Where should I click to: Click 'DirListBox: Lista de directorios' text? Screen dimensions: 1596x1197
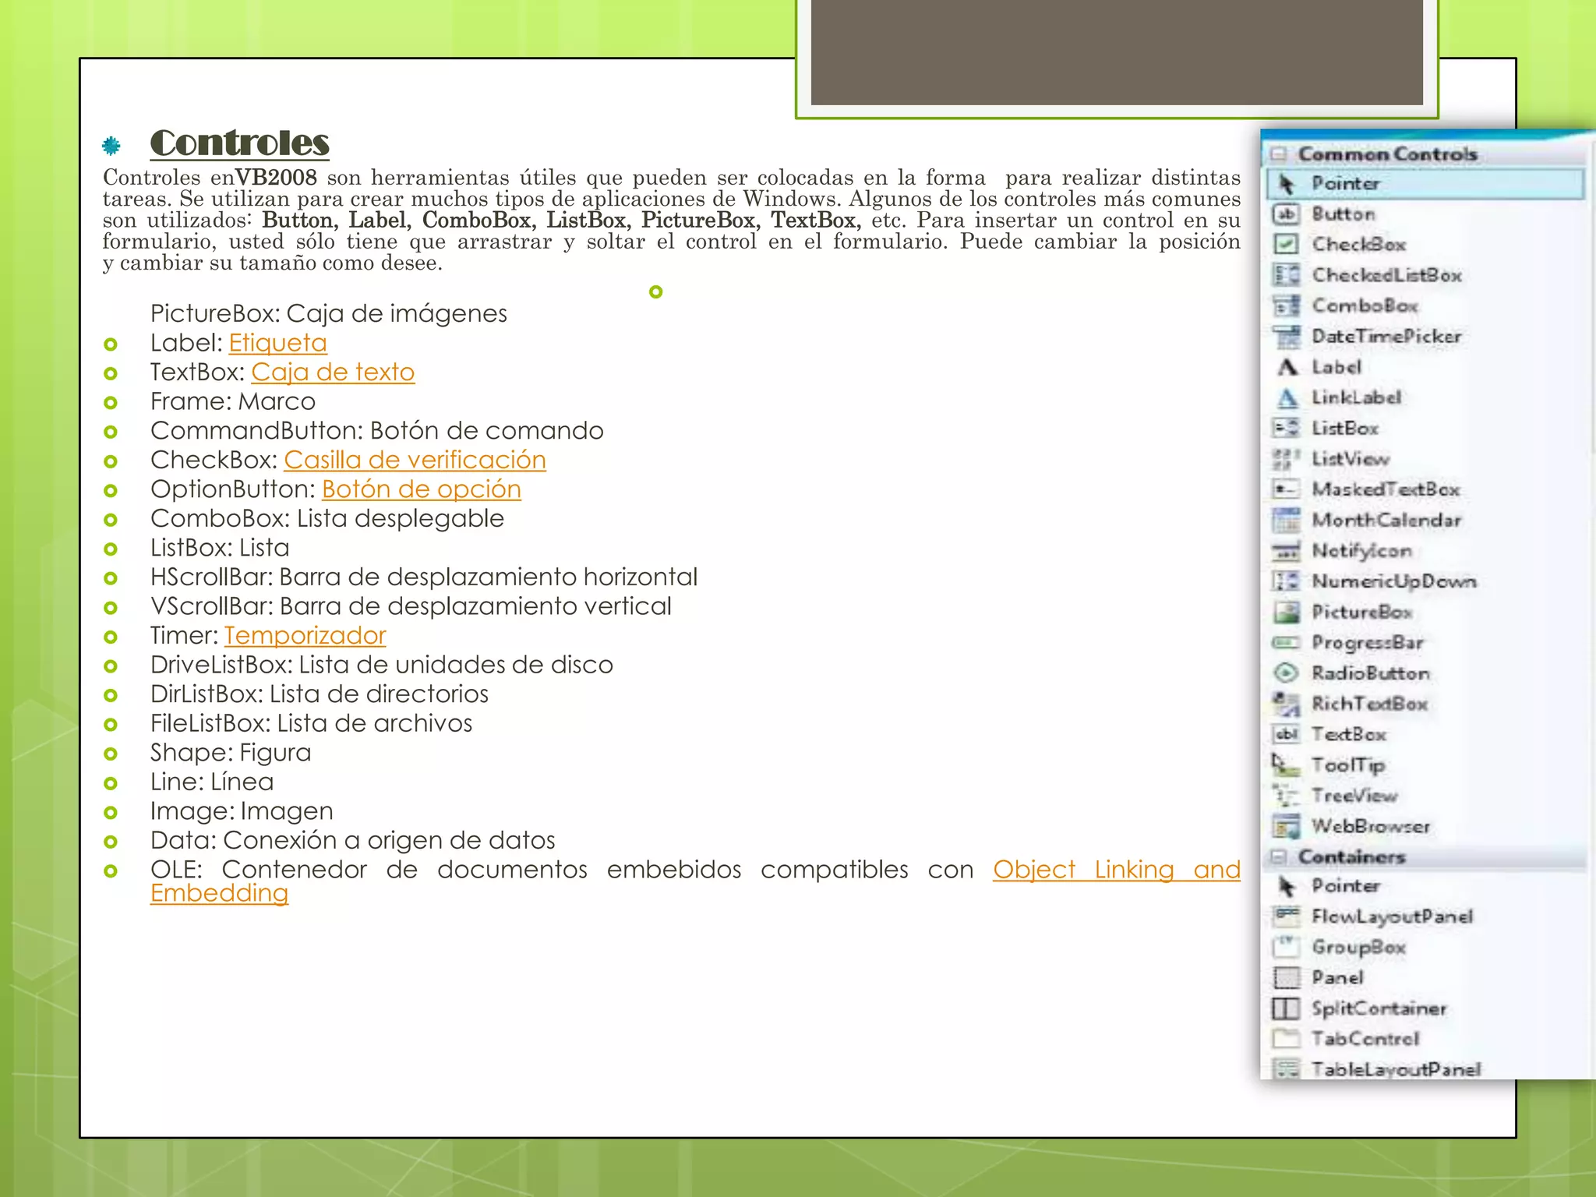point(319,694)
